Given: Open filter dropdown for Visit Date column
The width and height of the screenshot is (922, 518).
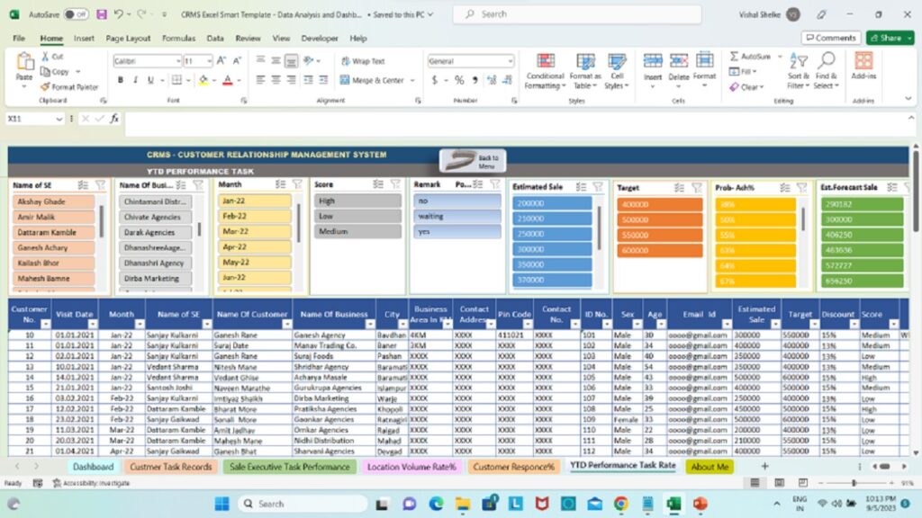Looking at the screenshot, I should coord(93,324).
